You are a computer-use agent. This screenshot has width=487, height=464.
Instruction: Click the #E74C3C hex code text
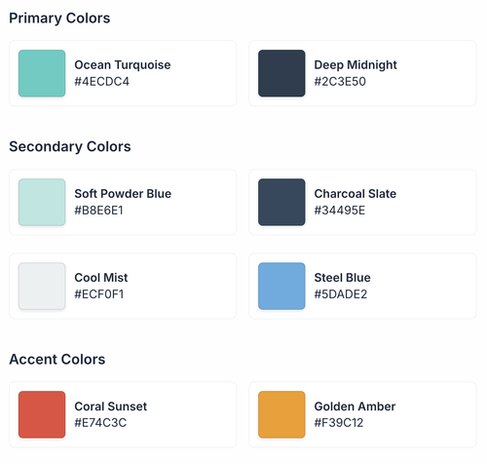100,423
